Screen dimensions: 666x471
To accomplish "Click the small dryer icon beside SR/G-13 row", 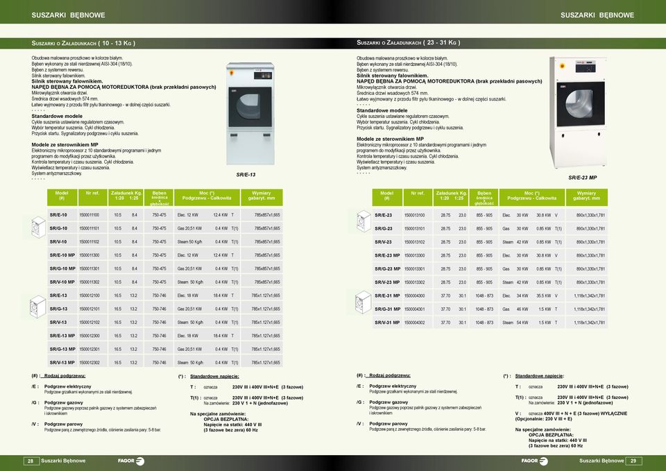I will (x=37, y=307).
